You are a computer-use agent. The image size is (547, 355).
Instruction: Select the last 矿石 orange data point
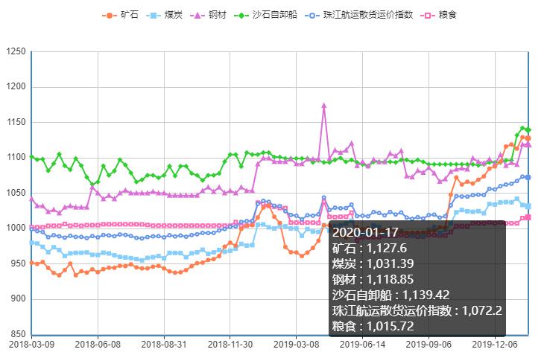[528, 138]
